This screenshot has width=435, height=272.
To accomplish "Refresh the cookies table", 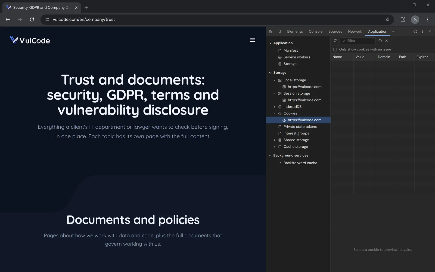I will pos(335,41).
